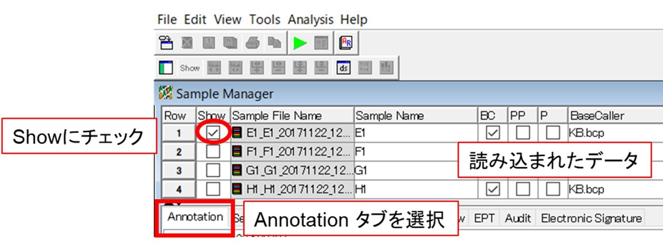The height and width of the screenshot is (243, 663).
Task: Click the BaseCaller column header
Action: 615,116
